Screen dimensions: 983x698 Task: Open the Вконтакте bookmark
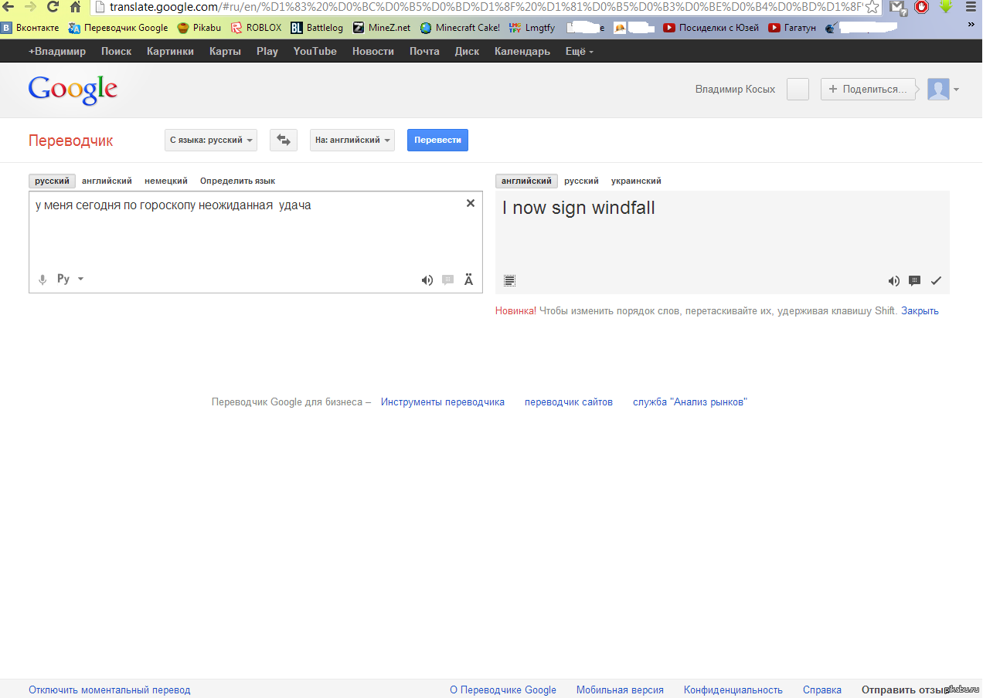tap(30, 28)
